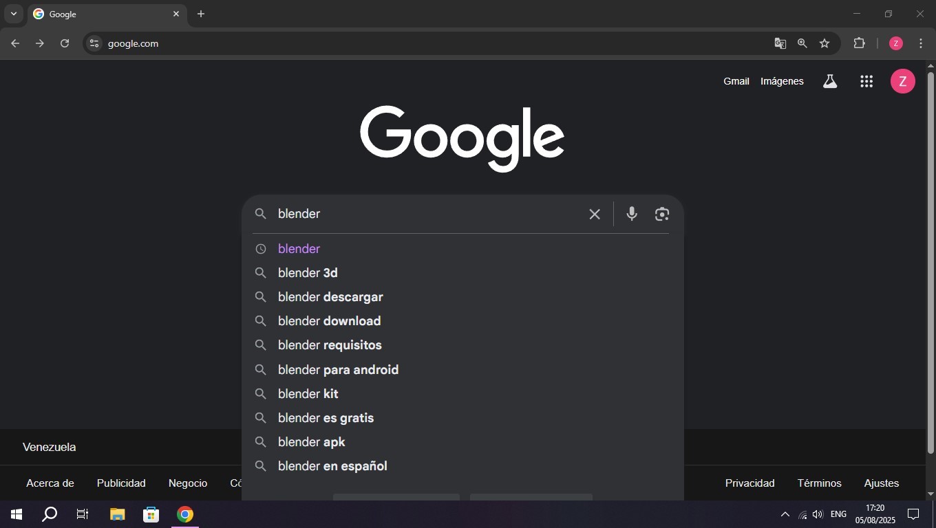The width and height of the screenshot is (936, 528).
Task: Select suggestion blender 3d
Action: (x=462, y=273)
